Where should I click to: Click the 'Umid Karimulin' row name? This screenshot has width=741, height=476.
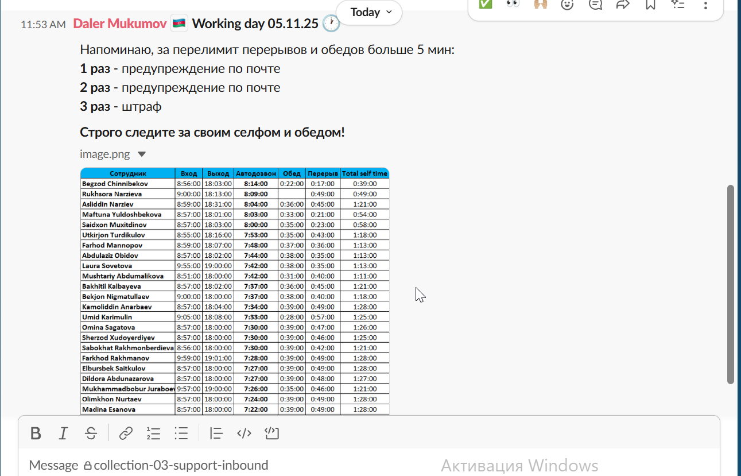click(x=107, y=317)
